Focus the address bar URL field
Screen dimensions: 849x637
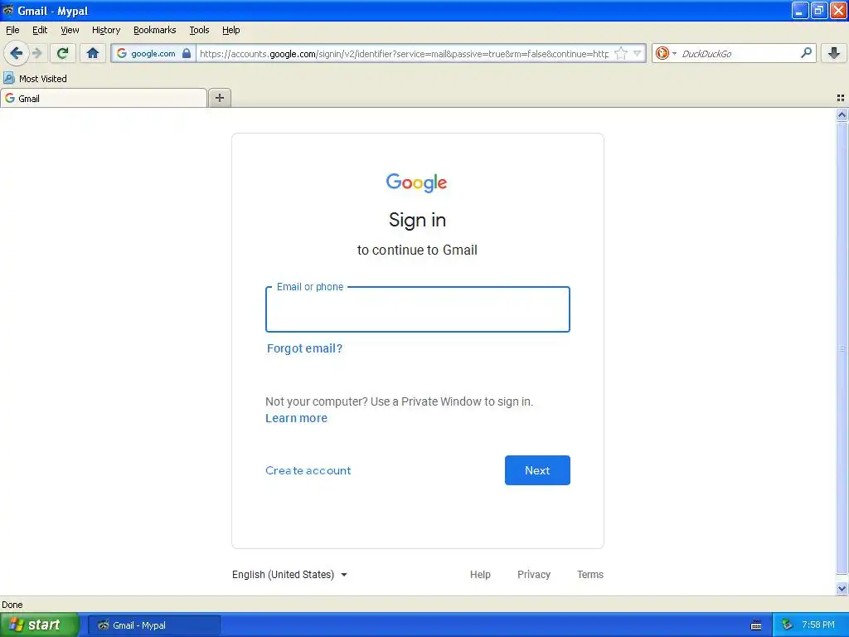pyautogui.click(x=404, y=53)
